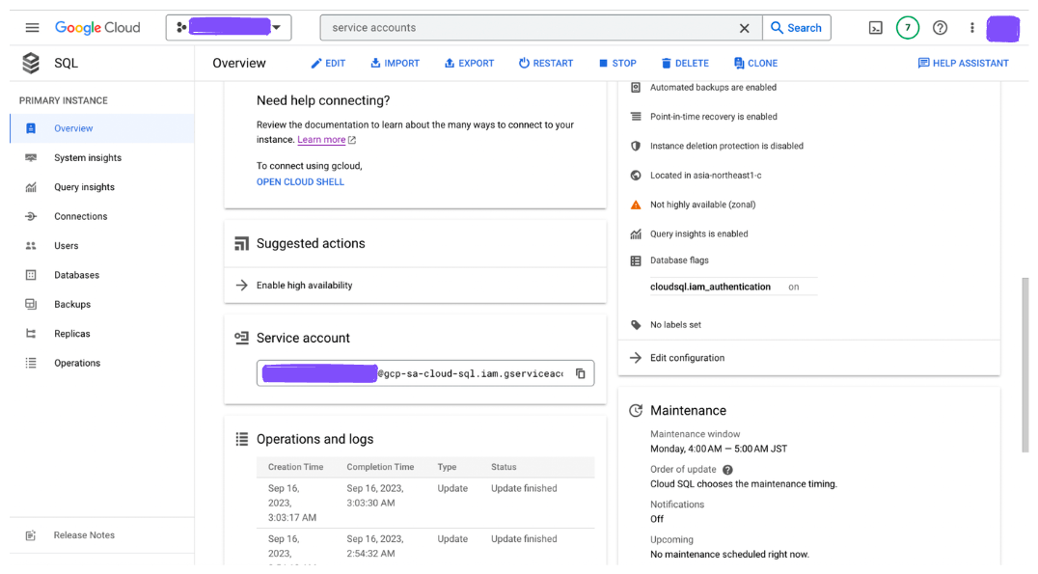Click the Query insights is enabled icon
The width and height of the screenshot is (1038, 574).
point(636,233)
